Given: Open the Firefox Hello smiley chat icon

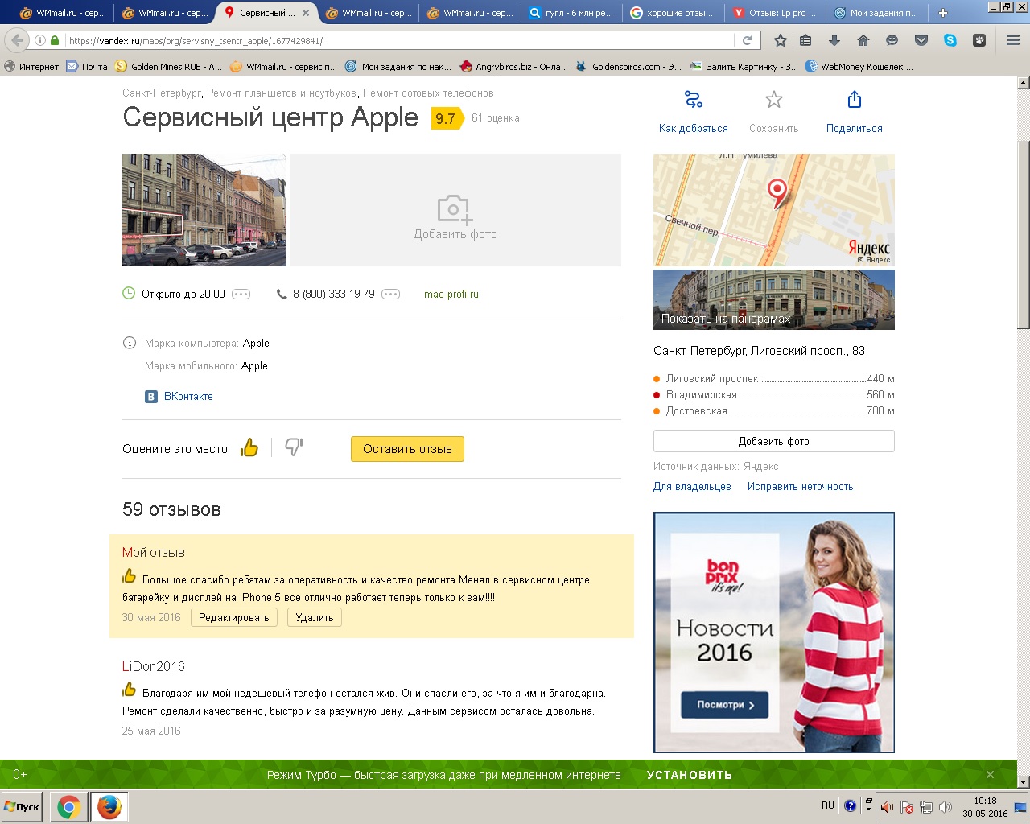Looking at the screenshot, I should [892, 40].
